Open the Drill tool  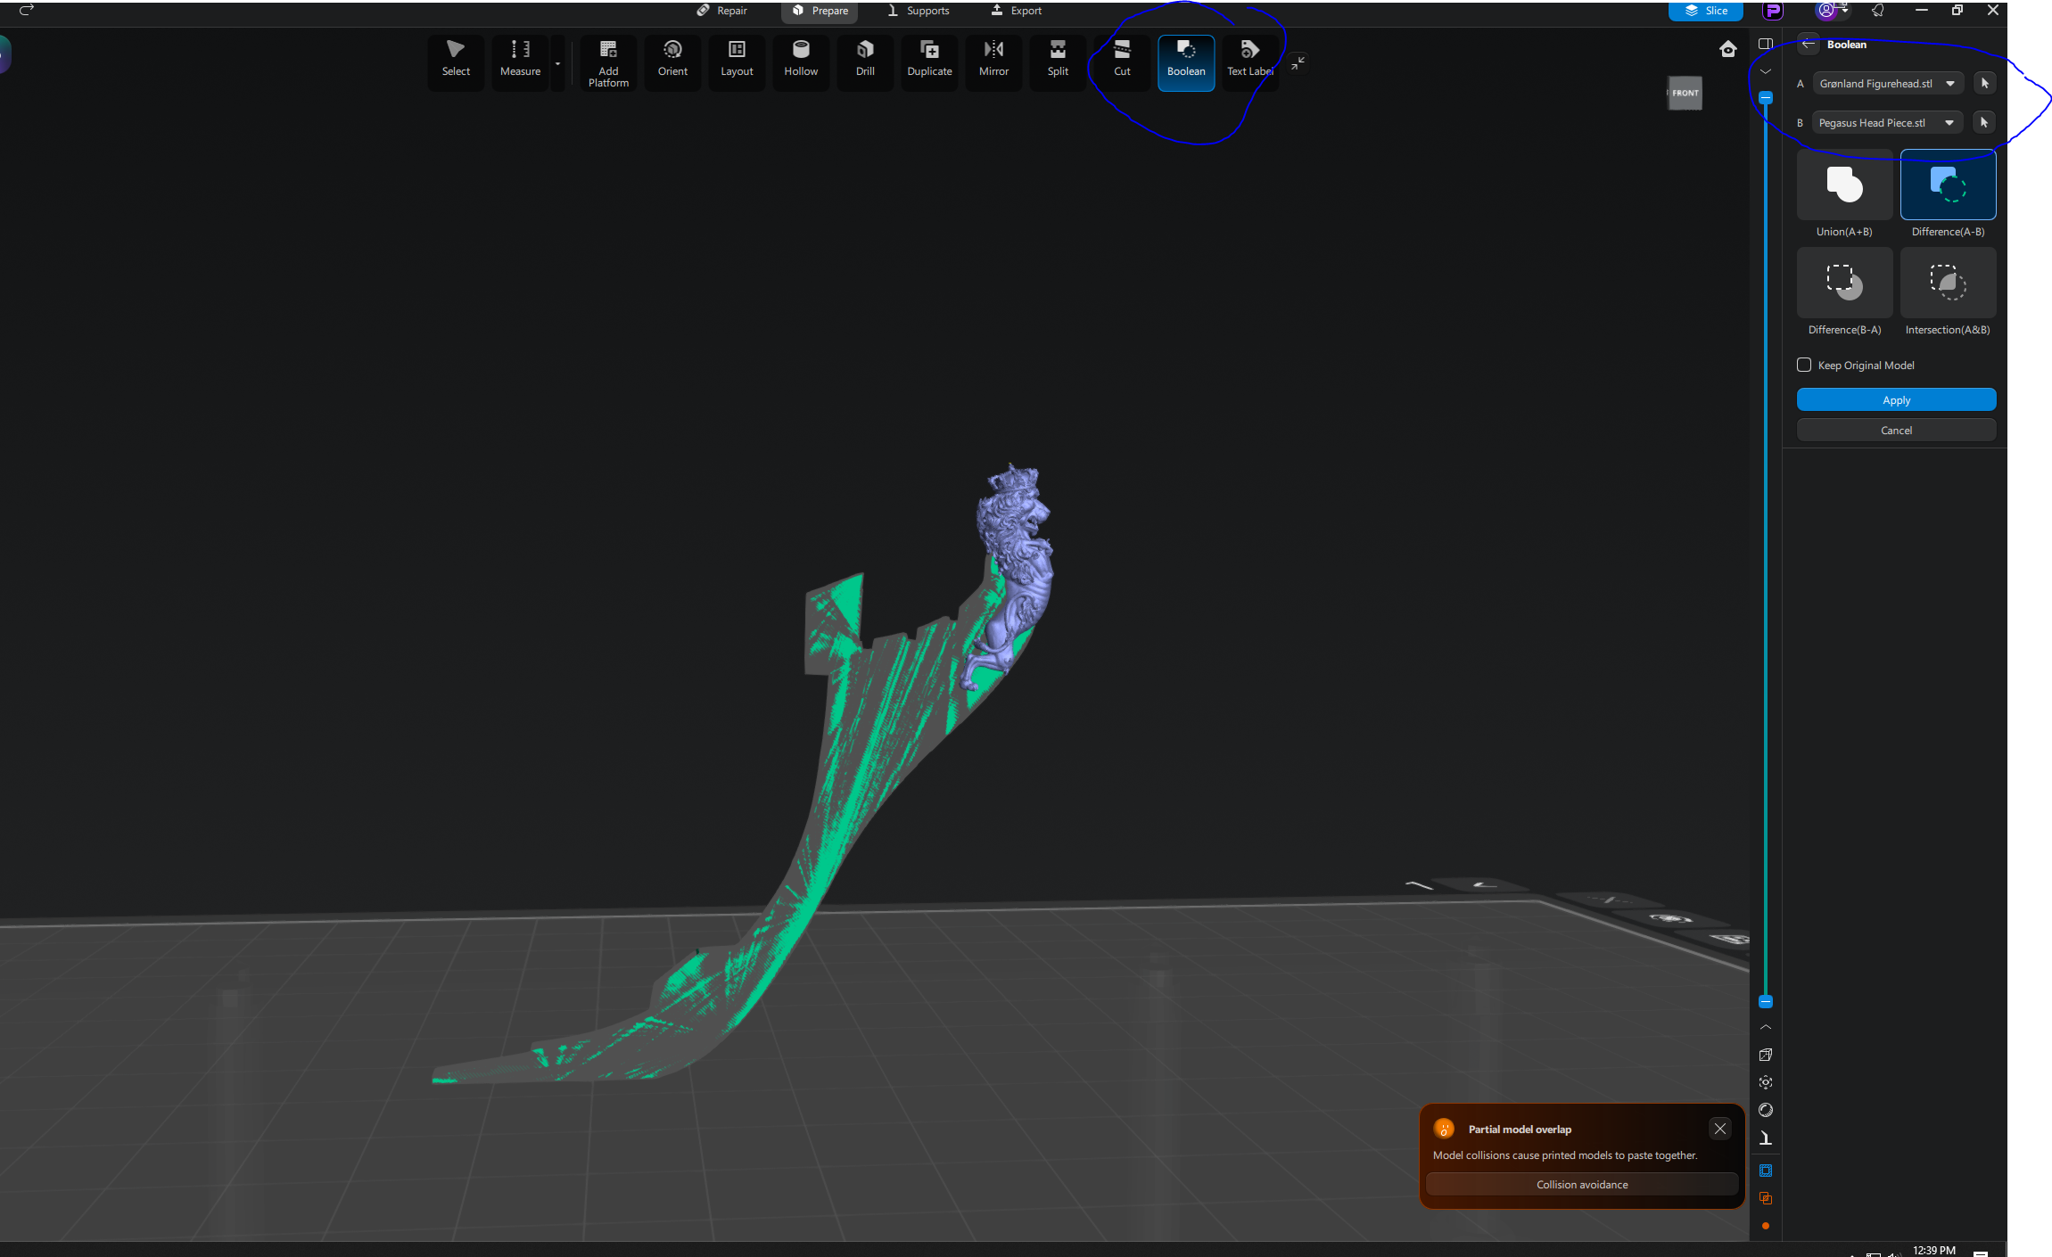(864, 59)
